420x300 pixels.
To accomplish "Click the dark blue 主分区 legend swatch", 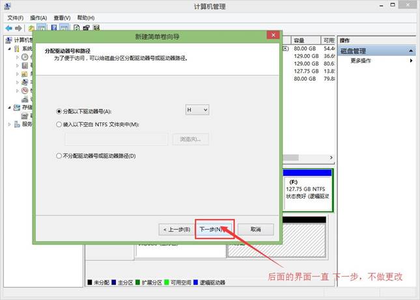I will pyautogui.click(x=113, y=282).
